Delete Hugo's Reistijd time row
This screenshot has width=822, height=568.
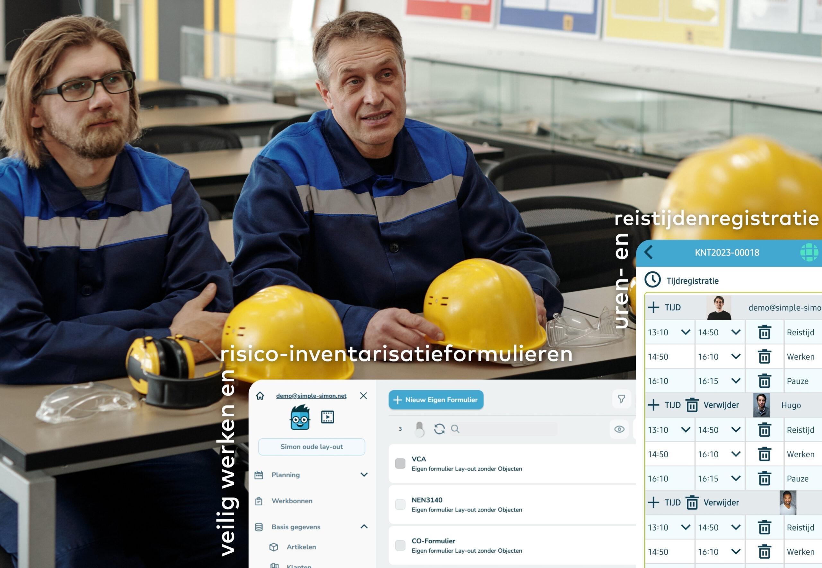(x=764, y=430)
